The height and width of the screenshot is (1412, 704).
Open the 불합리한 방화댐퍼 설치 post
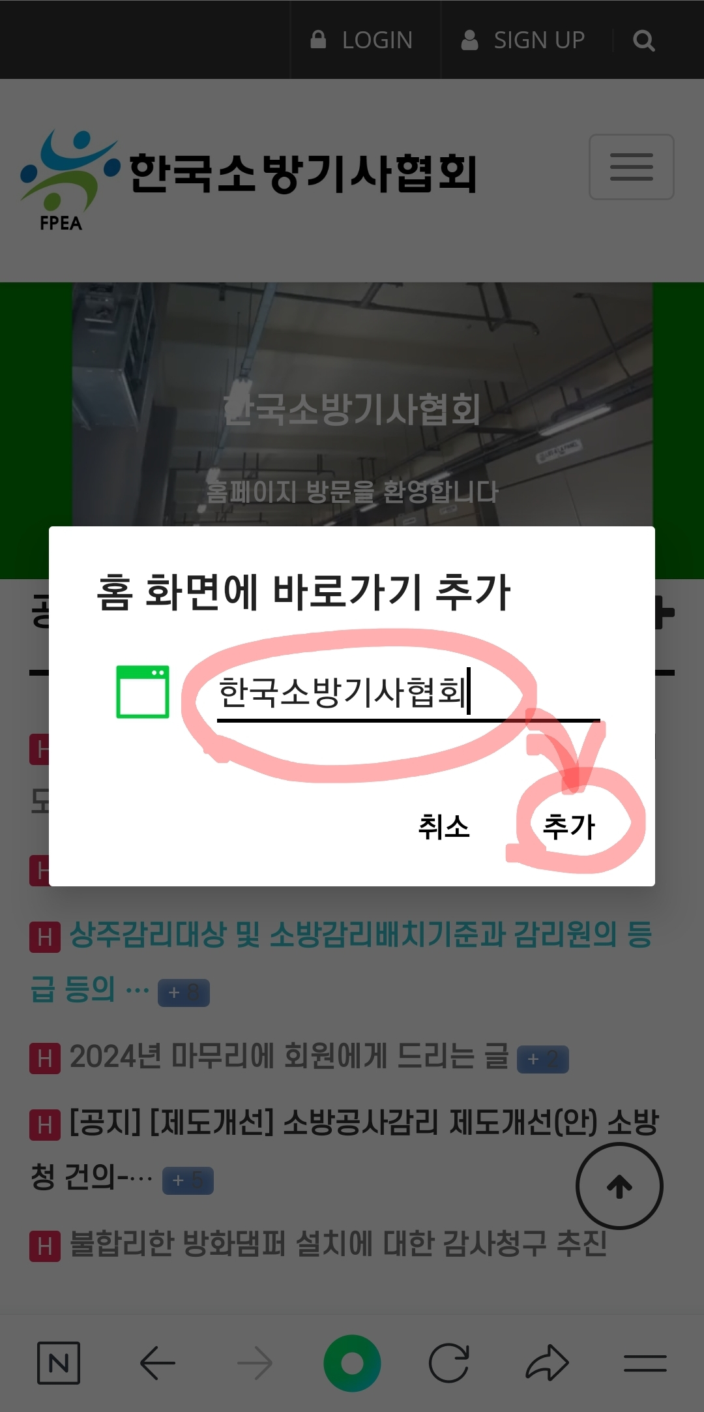pyautogui.click(x=338, y=1244)
